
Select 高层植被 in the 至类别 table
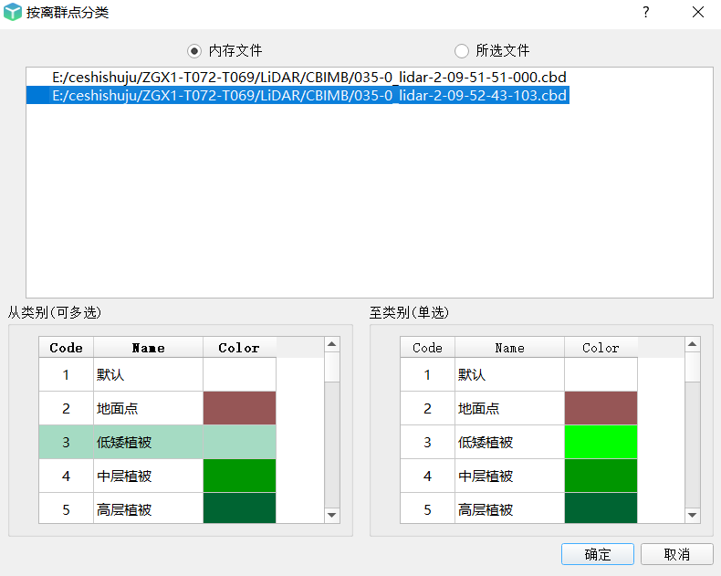(x=509, y=508)
